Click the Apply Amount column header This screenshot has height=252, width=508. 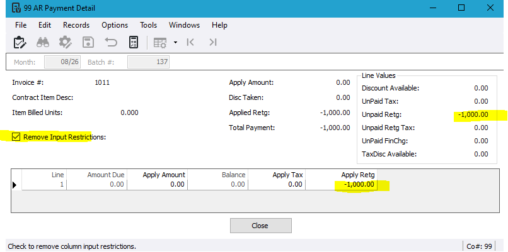click(x=157, y=175)
